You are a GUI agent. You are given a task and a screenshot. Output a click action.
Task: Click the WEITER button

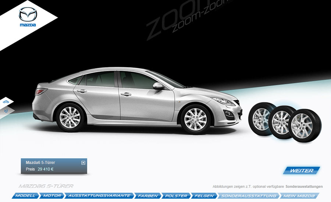coord(302,170)
